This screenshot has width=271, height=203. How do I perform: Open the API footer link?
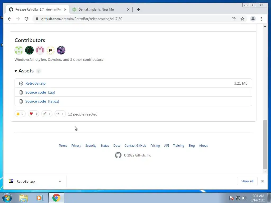(167, 146)
